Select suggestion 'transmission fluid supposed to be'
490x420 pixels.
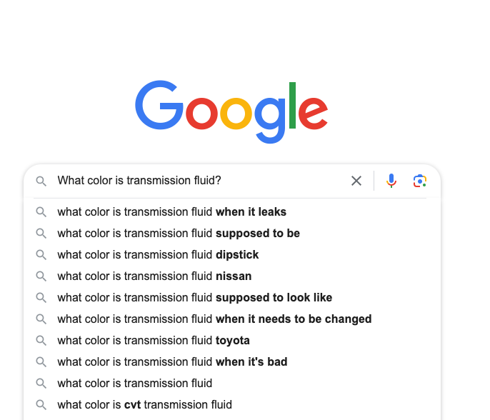[232, 234]
